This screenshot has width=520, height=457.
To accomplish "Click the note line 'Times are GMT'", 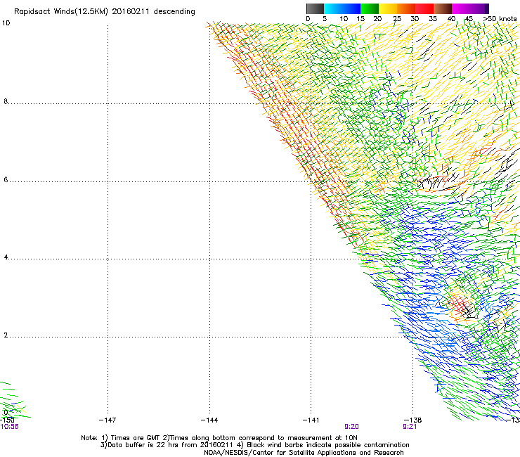I will point(136,438).
